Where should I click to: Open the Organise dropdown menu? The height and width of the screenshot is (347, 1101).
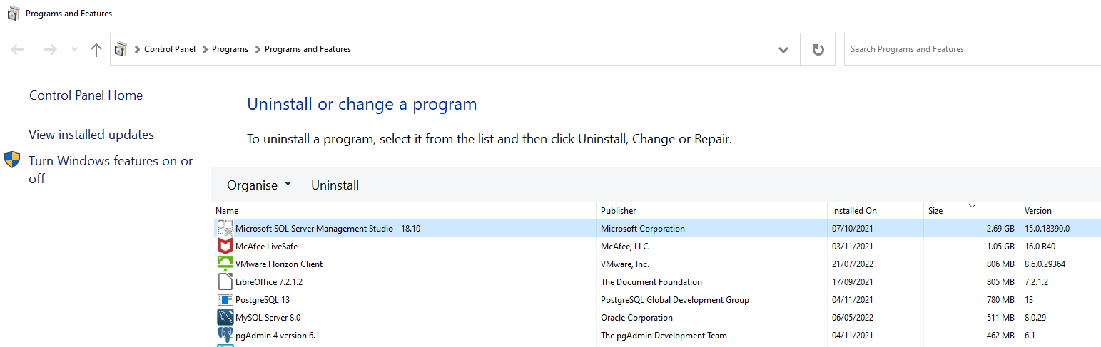tap(258, 185)
